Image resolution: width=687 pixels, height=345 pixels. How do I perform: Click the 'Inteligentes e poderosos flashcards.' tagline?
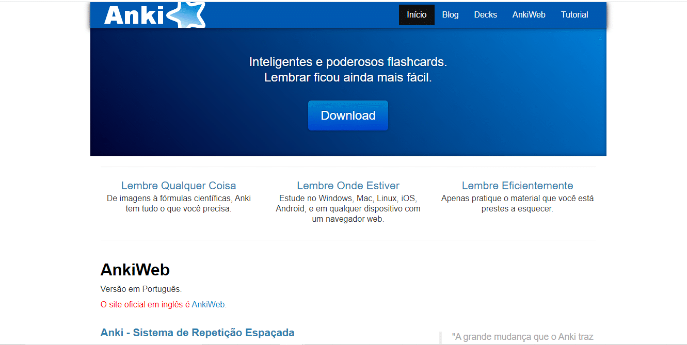[x=348, y=62]
